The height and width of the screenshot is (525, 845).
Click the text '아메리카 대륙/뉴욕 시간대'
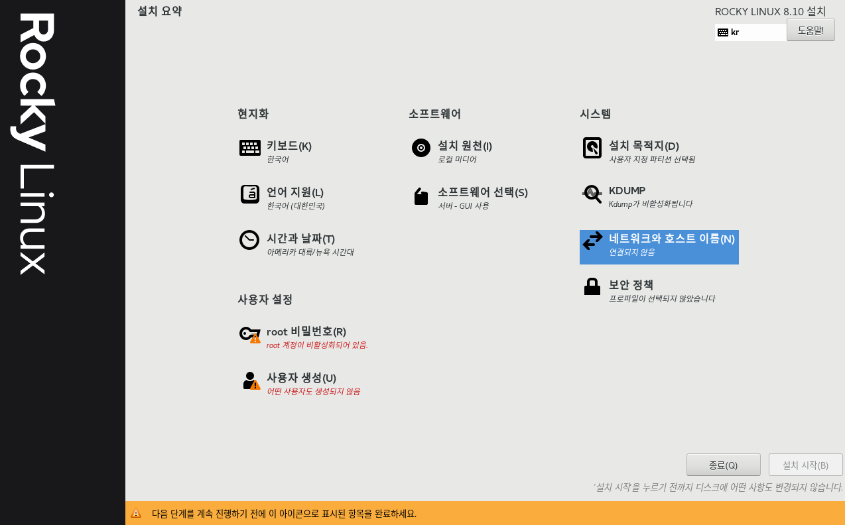tap(310, 252)
